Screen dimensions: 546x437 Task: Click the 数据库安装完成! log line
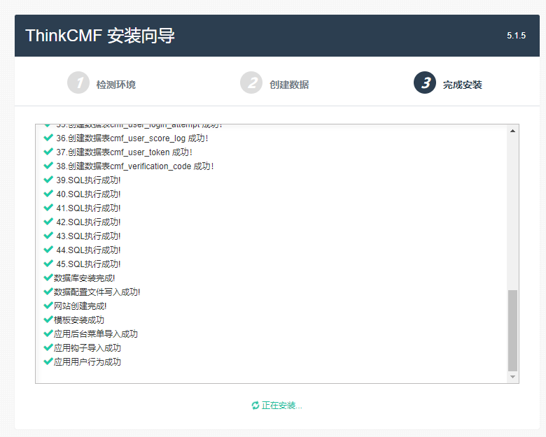point(84,278)
